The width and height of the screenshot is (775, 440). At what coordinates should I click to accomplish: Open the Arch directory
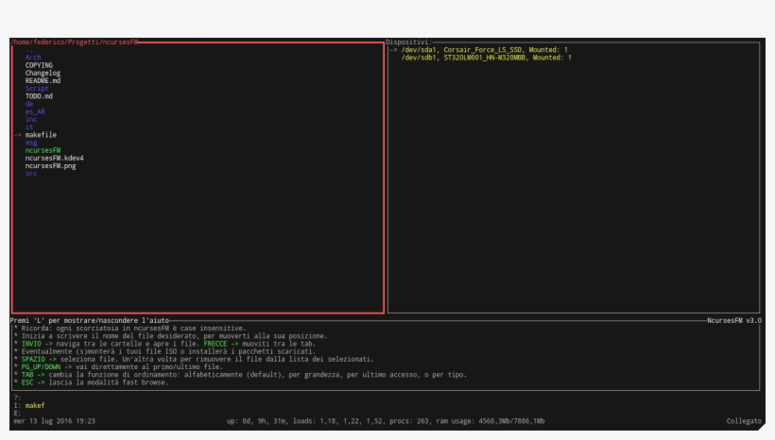click(33, 58)
